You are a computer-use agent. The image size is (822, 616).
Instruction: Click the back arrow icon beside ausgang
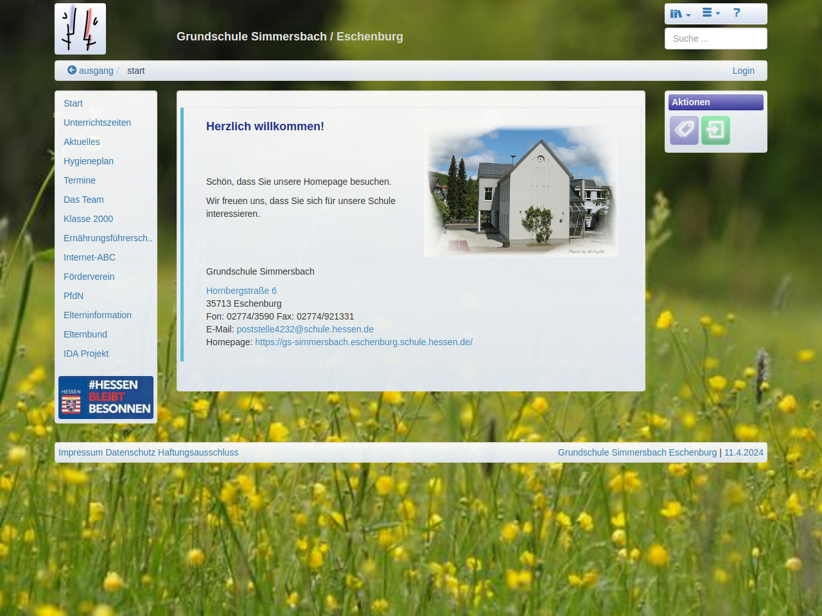click(x=72, y=71)
